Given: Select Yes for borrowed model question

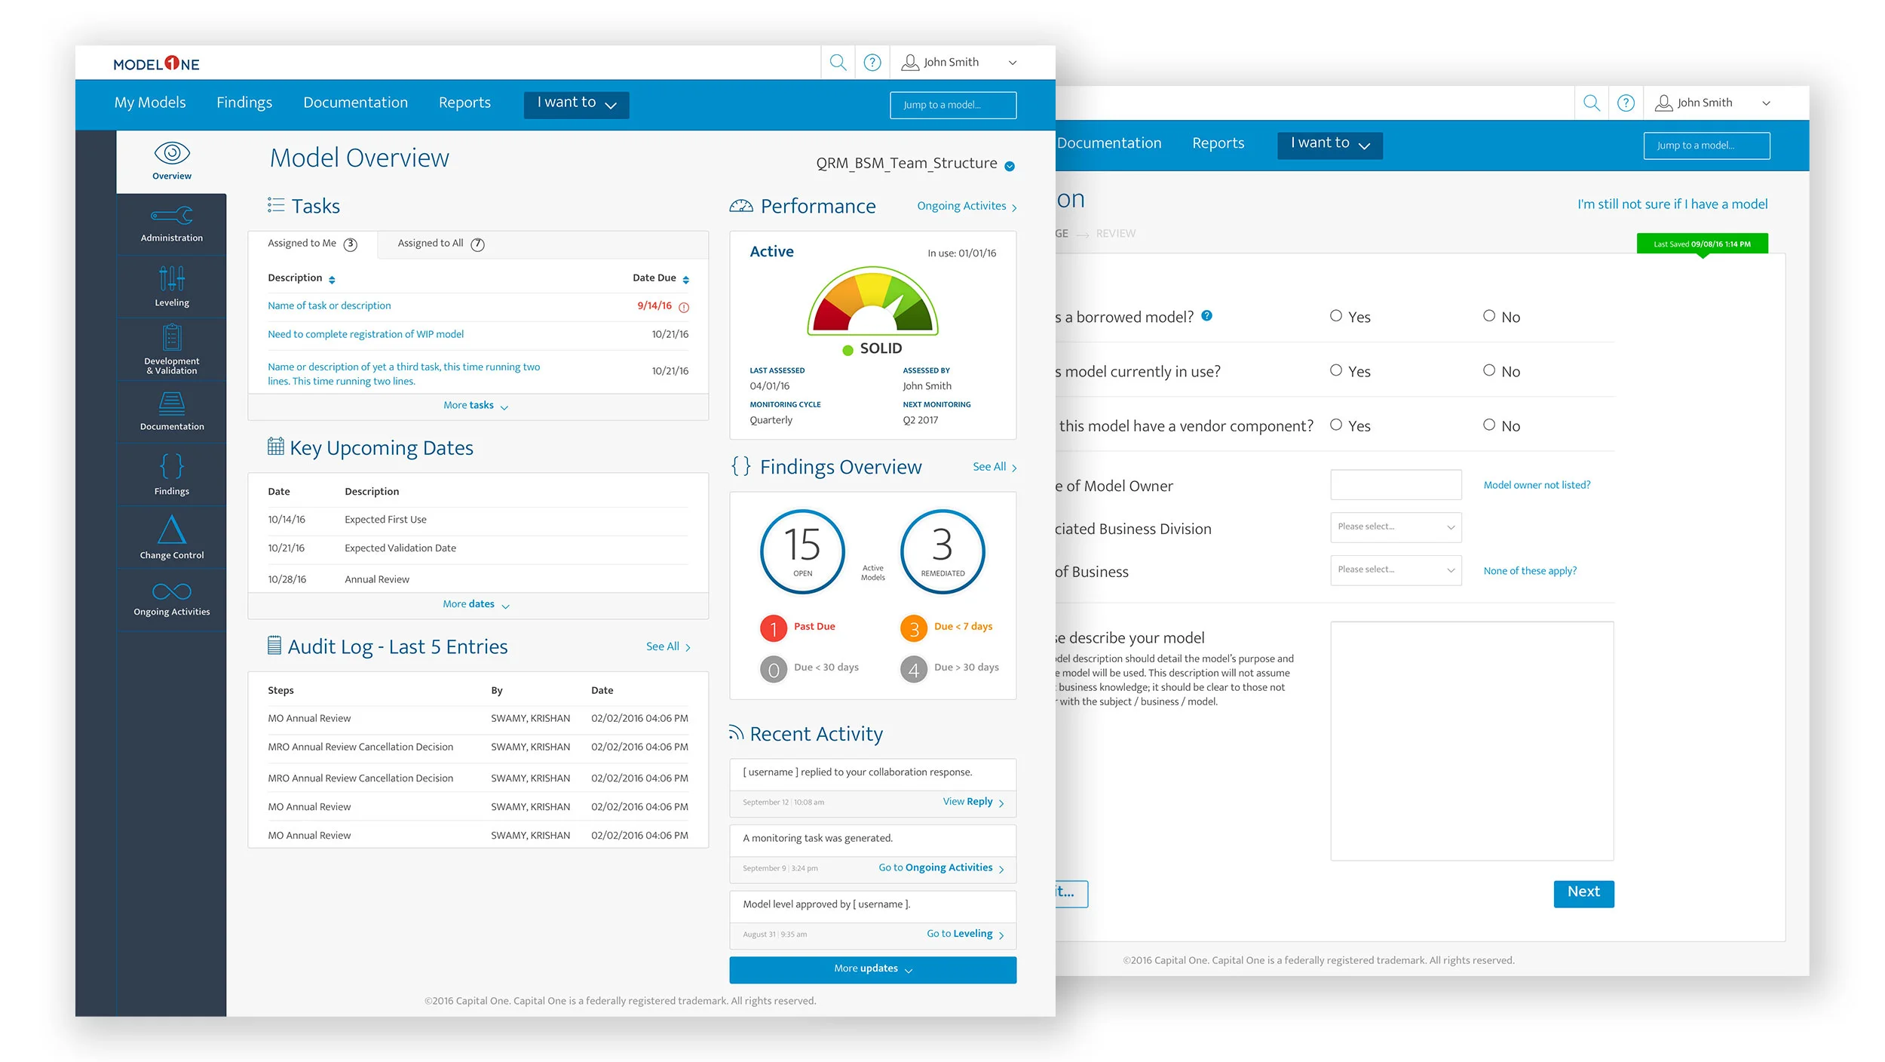Looking at the screenshot, I should click(1336, 316).
